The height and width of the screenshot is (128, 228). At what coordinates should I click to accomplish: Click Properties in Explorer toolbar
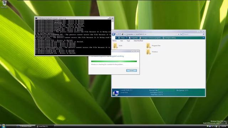pos(133,38)
